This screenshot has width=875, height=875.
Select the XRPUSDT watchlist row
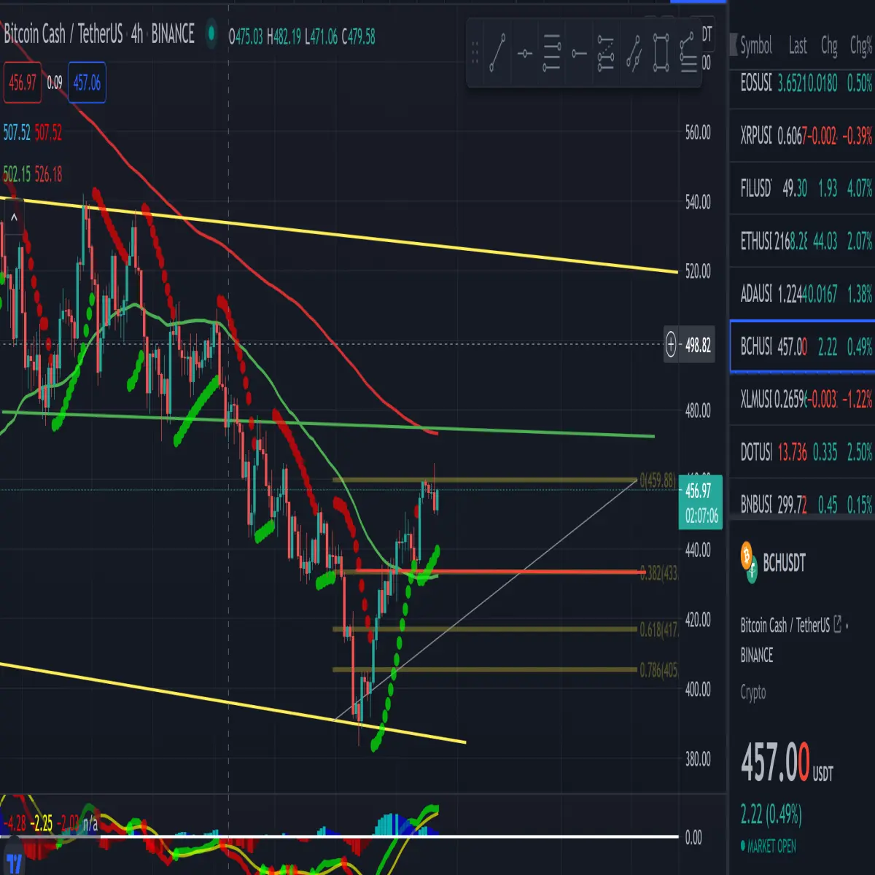click(802, 136)
